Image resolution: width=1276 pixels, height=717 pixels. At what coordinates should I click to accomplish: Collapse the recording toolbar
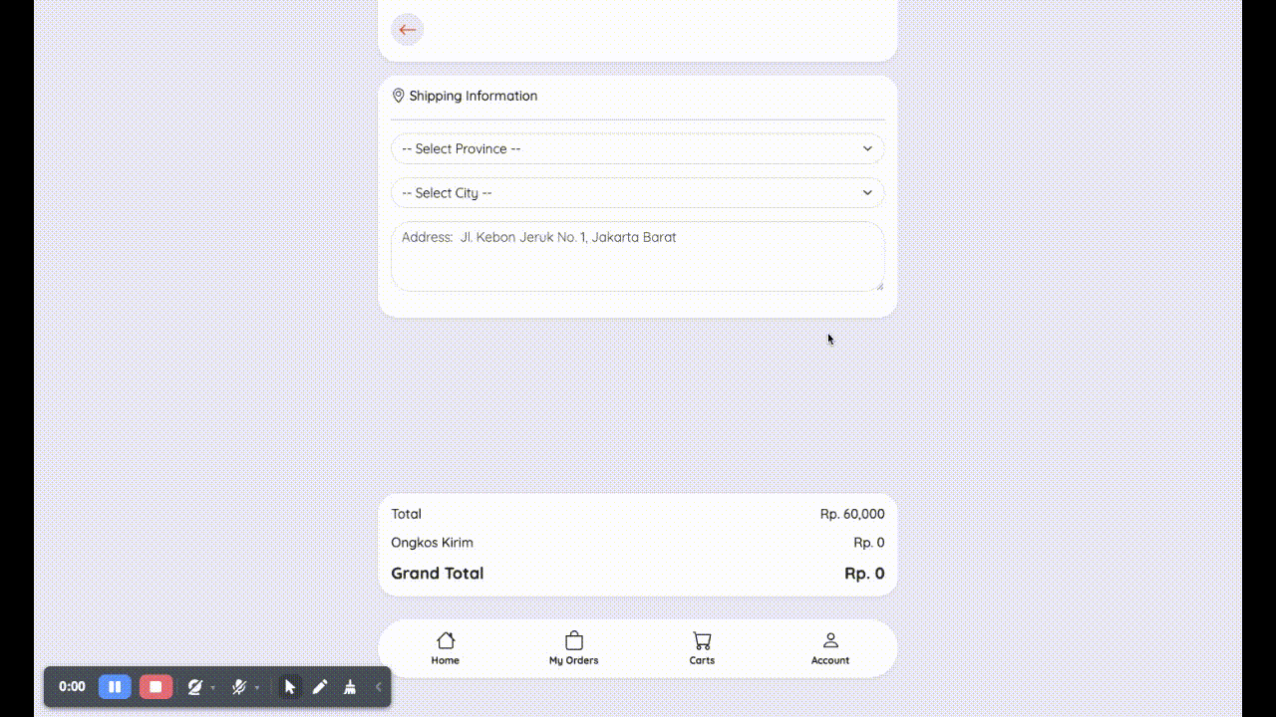tap(379, 687)
